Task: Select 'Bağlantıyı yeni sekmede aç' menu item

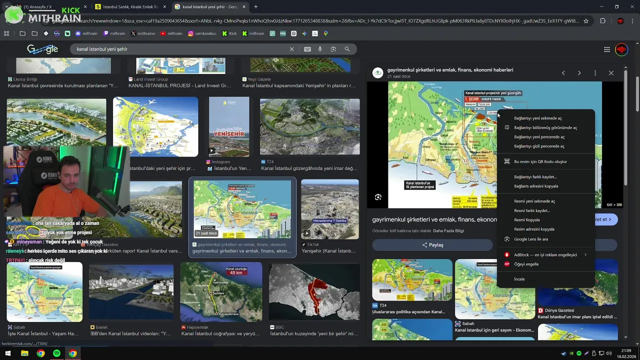Action: click(546, 118)
